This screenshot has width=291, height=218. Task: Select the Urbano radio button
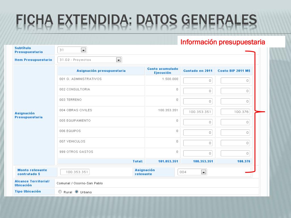click(x=76, y=192)
